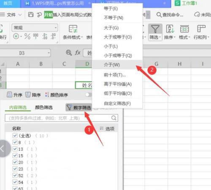Click the Ascending (升序) sort icon
The width and height of the screenshot is (211, 190).
point(9,95)
